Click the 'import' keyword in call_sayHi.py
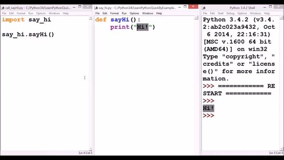Screen dimensions: 284x160 (13, 20)
